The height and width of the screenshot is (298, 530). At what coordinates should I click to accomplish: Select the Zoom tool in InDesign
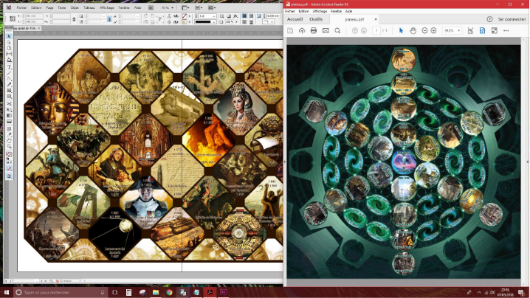pos(9,146)
